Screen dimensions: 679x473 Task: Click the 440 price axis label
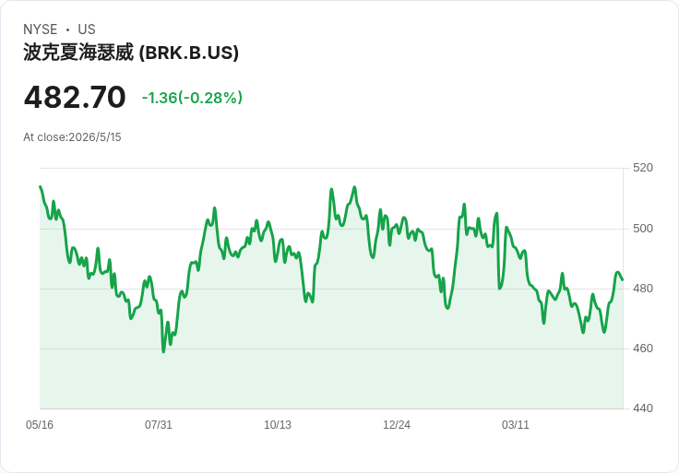coord(643,408)
